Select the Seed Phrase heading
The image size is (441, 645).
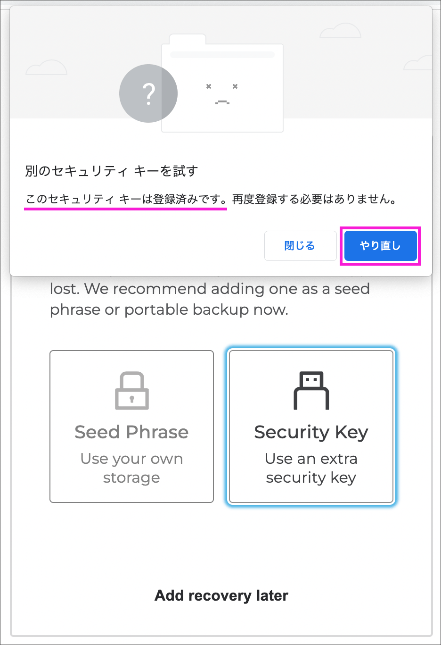[x=131, y=432]
